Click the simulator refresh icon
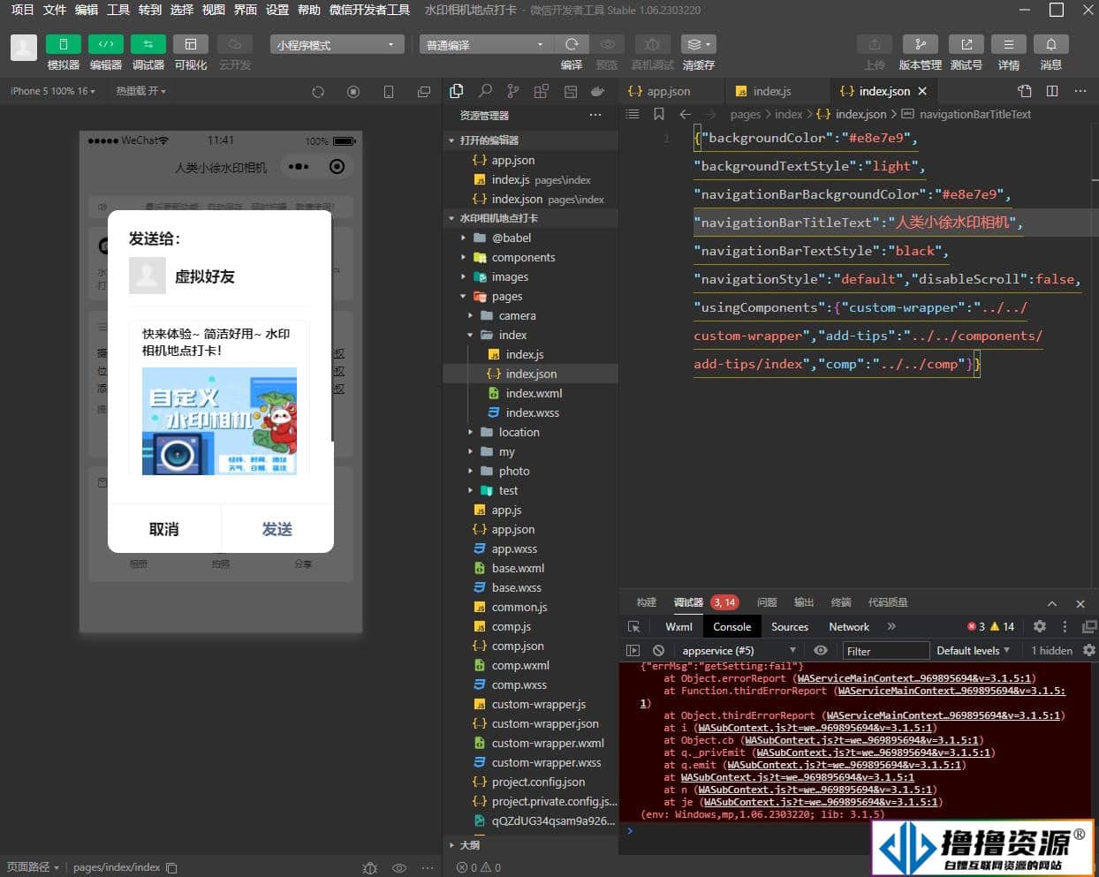The image size is (1099, 877). [318, 92]
